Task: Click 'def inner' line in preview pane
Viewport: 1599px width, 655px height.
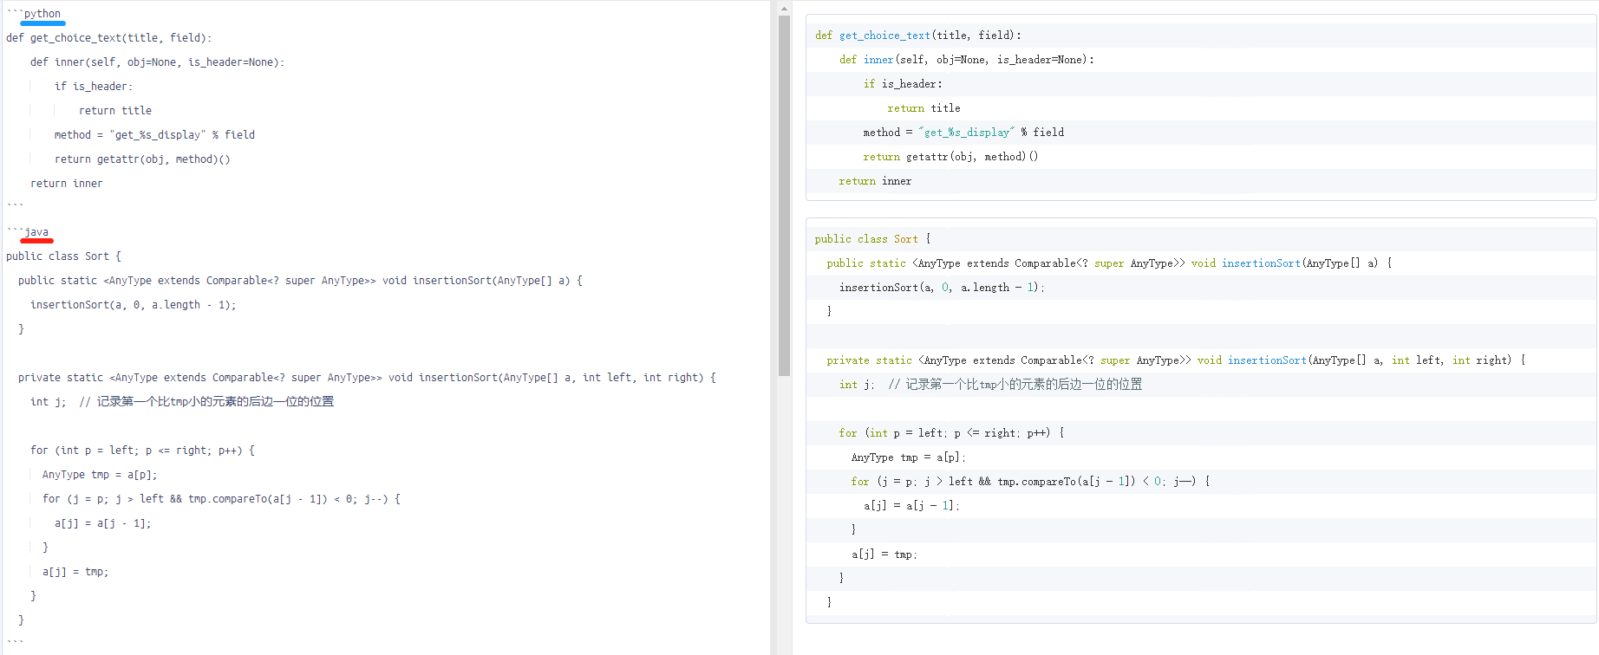Action: click(x=967, y=60)
